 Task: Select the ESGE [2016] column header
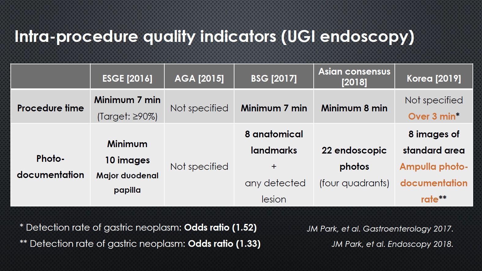click(x=127, y=79)
